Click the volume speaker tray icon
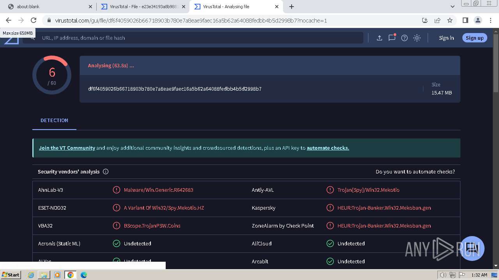 (443, 275)
